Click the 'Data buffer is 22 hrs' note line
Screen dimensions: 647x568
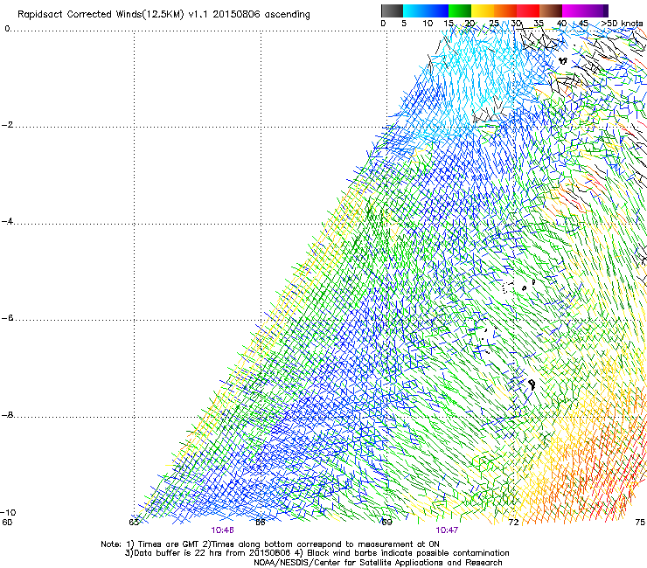[317, 553]
